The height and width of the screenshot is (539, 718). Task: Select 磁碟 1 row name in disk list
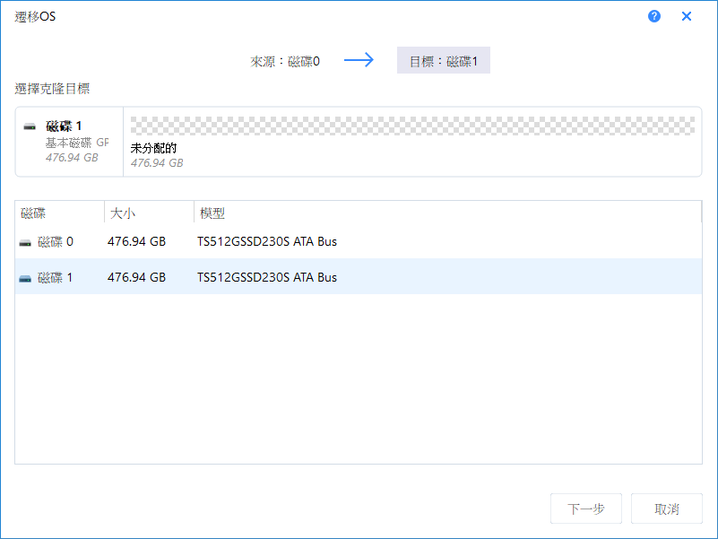coord(56,277)
